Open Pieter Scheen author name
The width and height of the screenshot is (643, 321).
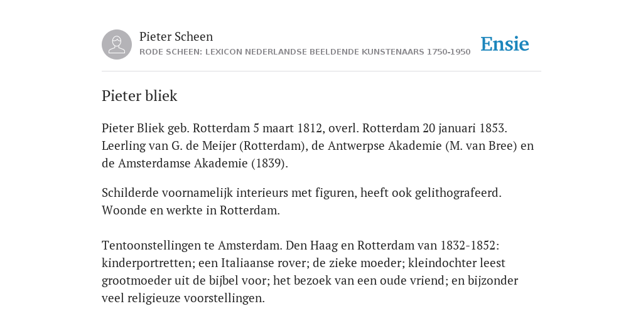tap(176, 36)
